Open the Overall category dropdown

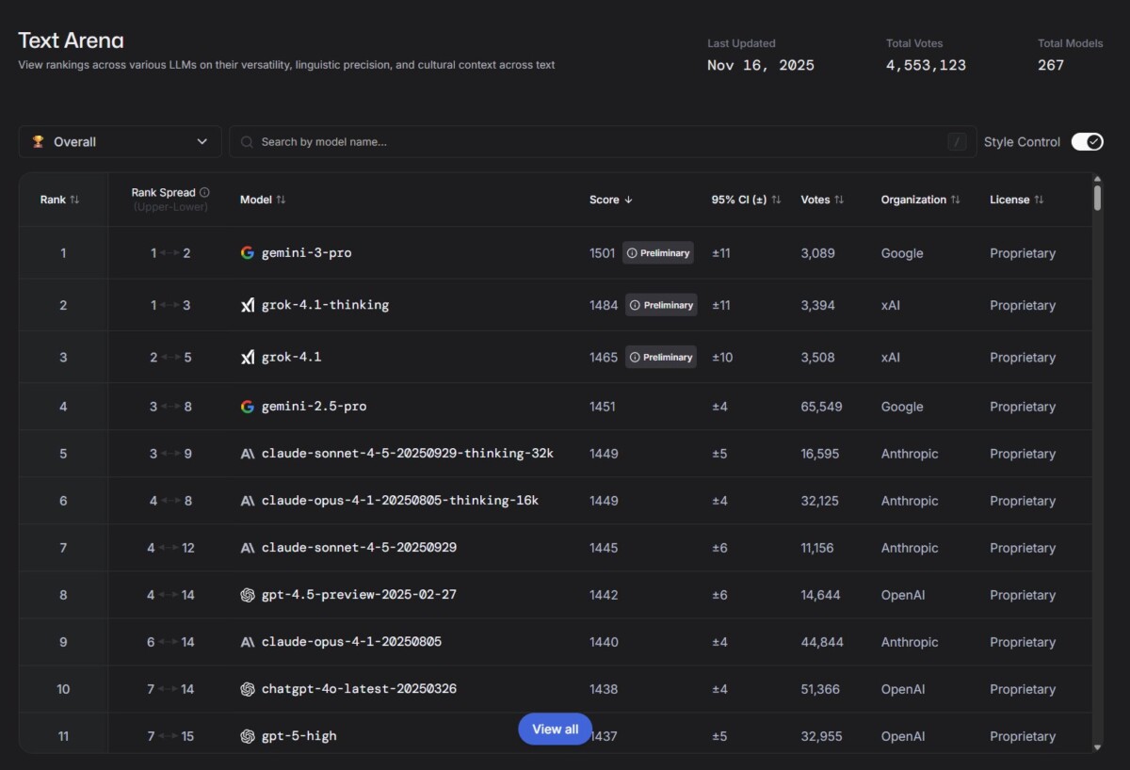tap(121, 142)
